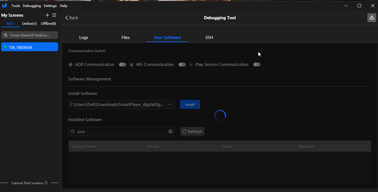Click the Play Service Communication play icon
The width and height of the screenshot is (378, 192).
pos(191,64)
